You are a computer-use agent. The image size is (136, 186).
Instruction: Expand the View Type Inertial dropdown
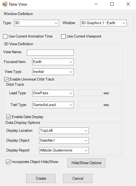(x=53, y=72)
